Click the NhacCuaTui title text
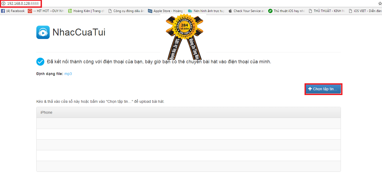The width and height of the screenshot is (382, 173). [x=79, y=32]
